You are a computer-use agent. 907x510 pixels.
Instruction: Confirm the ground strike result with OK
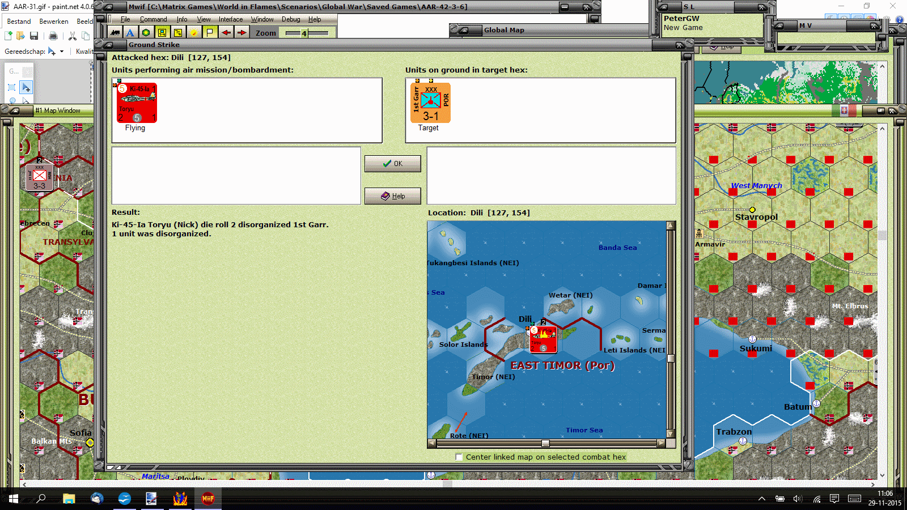pyautogui.click(x=392, y=164)
